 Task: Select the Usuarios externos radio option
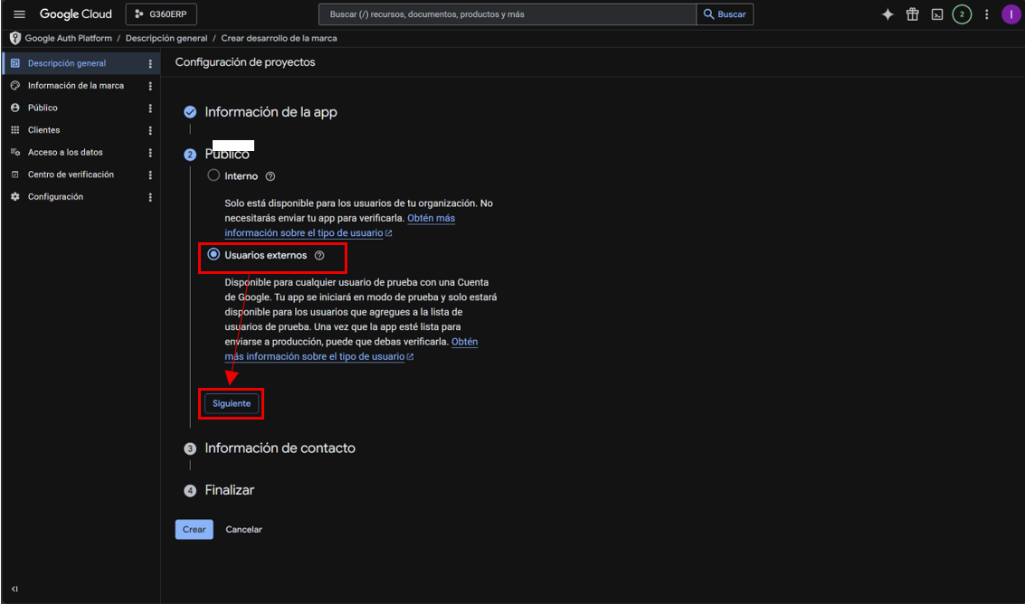point(214,254)
